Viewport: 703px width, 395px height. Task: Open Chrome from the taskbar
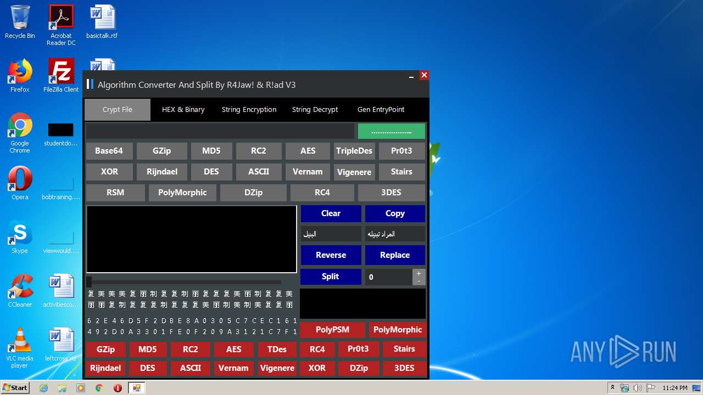[99, 388]
